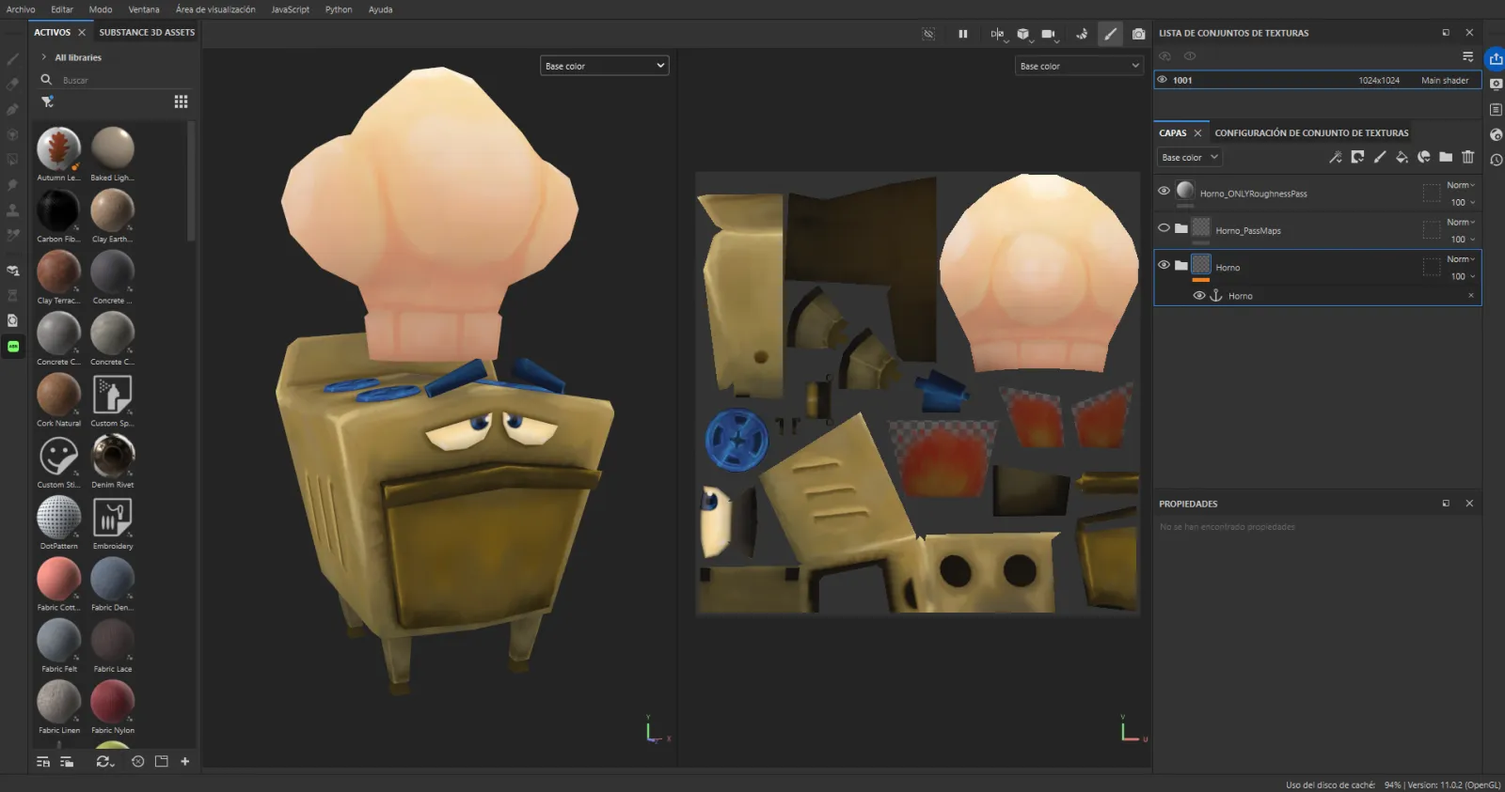Open the layers panel Base color channel dropdown

coord(1190,157)
